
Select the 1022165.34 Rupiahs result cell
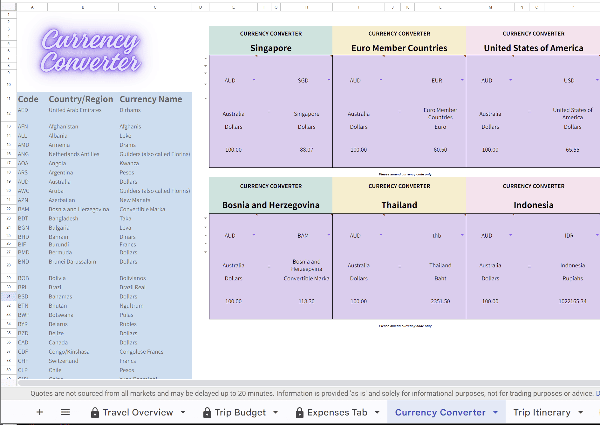[572, 301]
